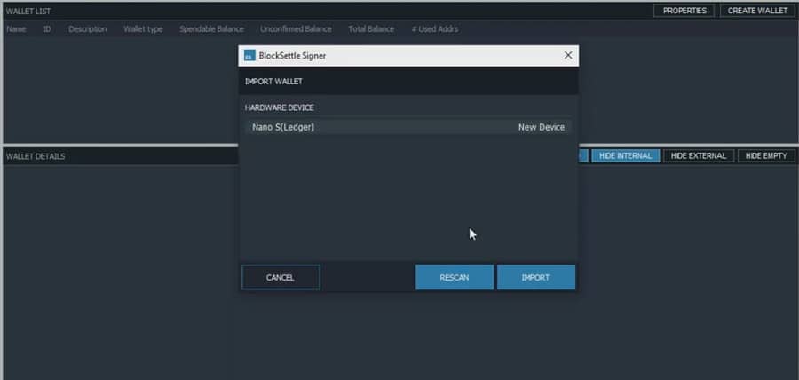Image resolution: width=799 pixels, height=380 pixels.
Task: Click the Description column header
Action: click(x=87, y=29)
